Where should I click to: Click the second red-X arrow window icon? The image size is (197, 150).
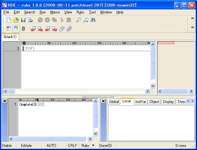coord(40,29)
